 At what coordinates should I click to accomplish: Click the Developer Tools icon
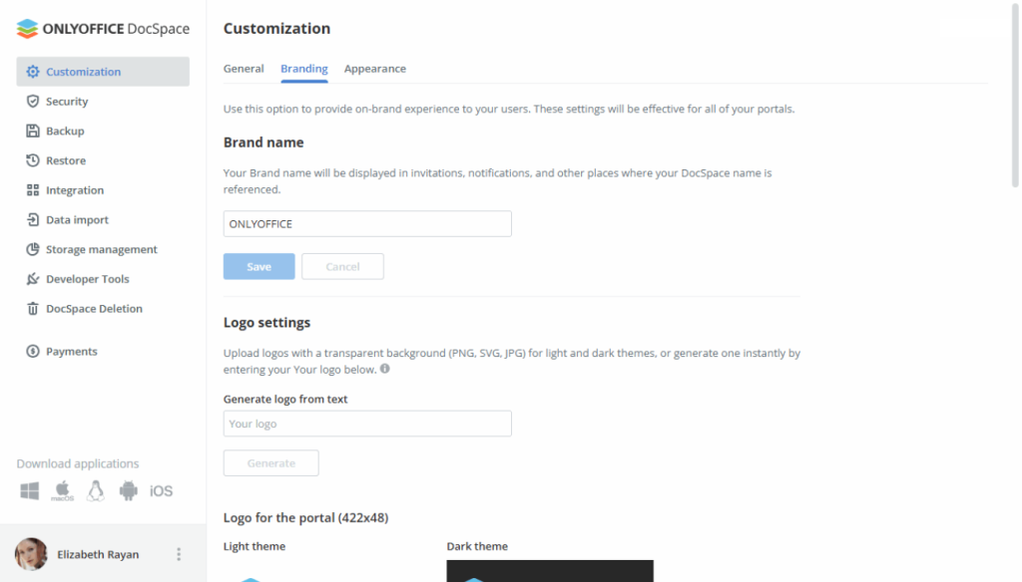[32, 279]
